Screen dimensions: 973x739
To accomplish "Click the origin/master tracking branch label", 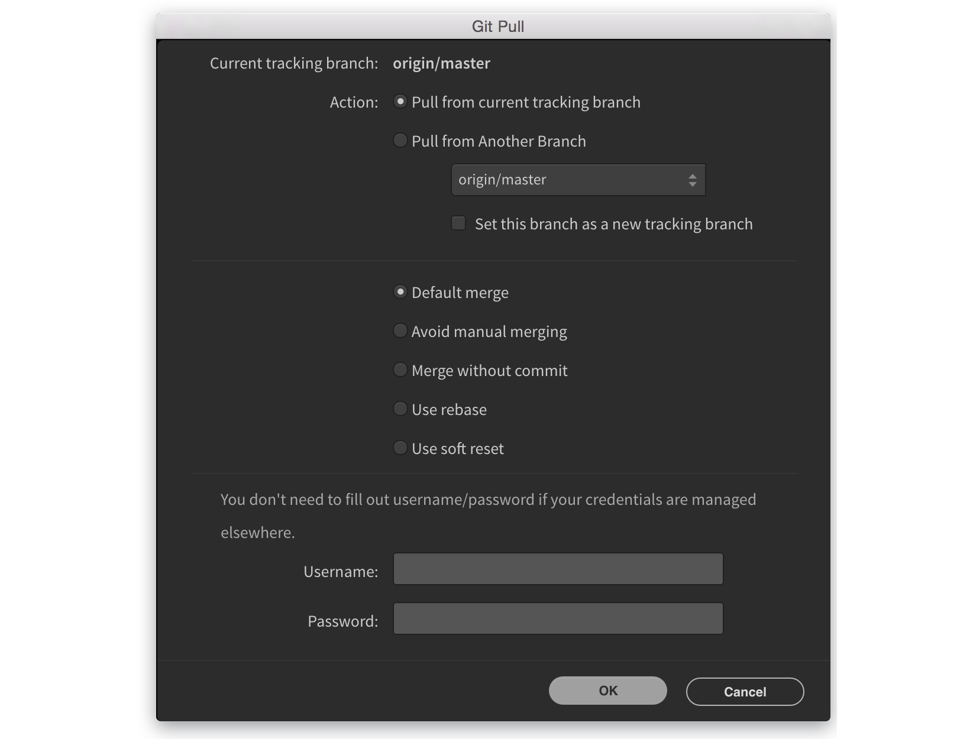I will tap(442, 63).
